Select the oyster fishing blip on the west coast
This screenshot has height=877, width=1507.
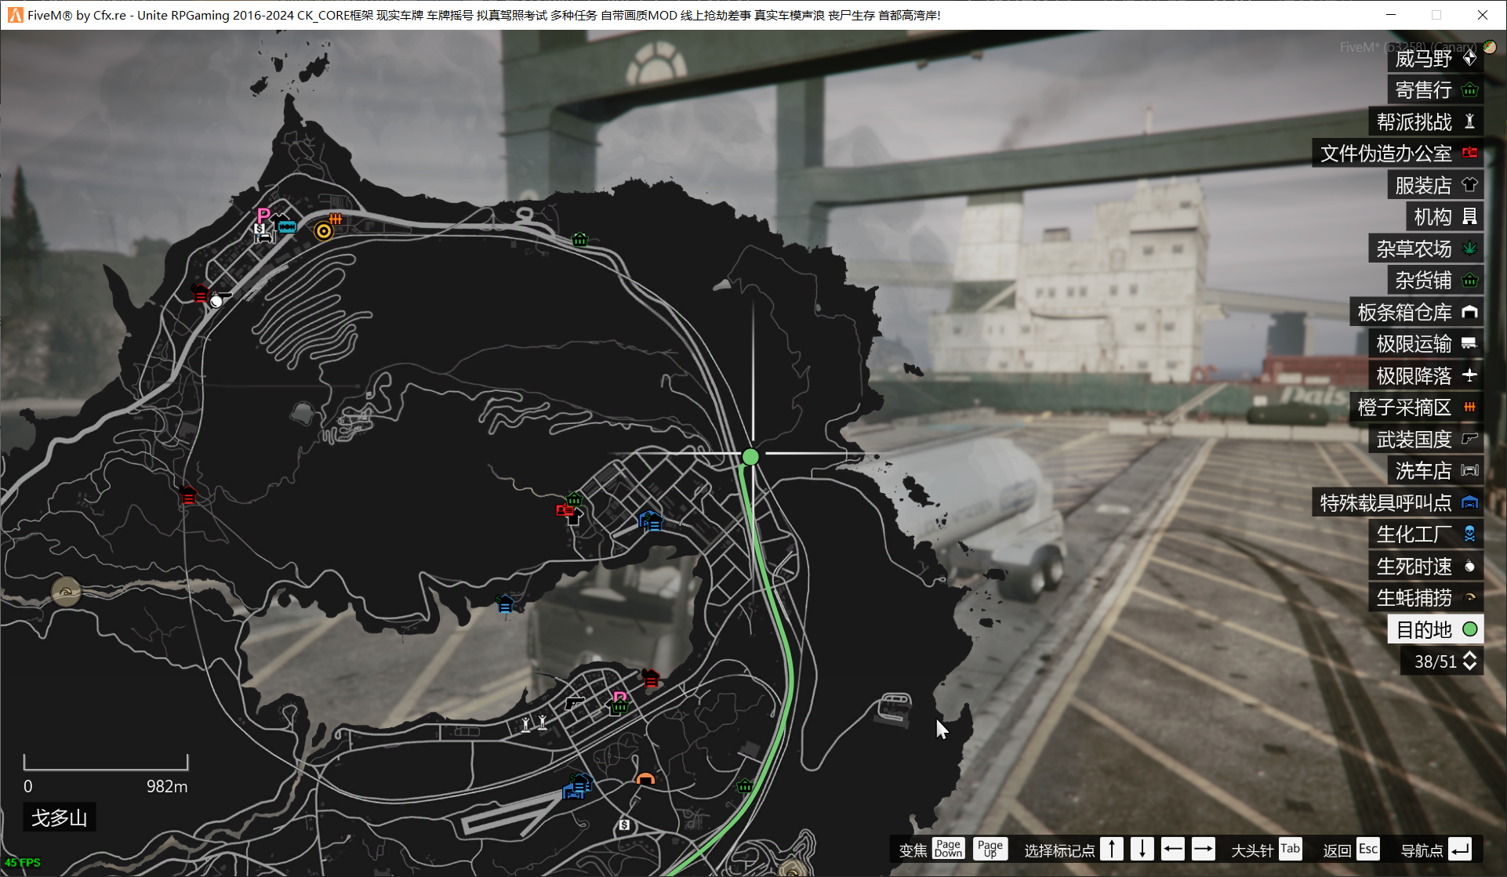pos(66,591)
